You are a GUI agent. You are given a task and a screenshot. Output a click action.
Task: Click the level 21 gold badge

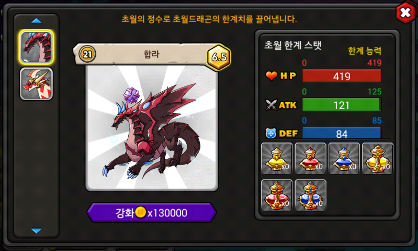87,54
